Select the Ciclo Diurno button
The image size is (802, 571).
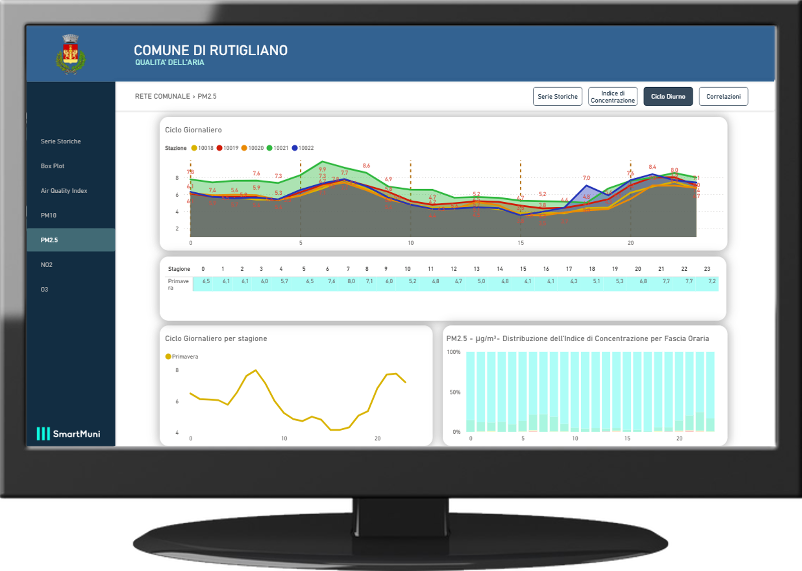click(x=668, y=97)
